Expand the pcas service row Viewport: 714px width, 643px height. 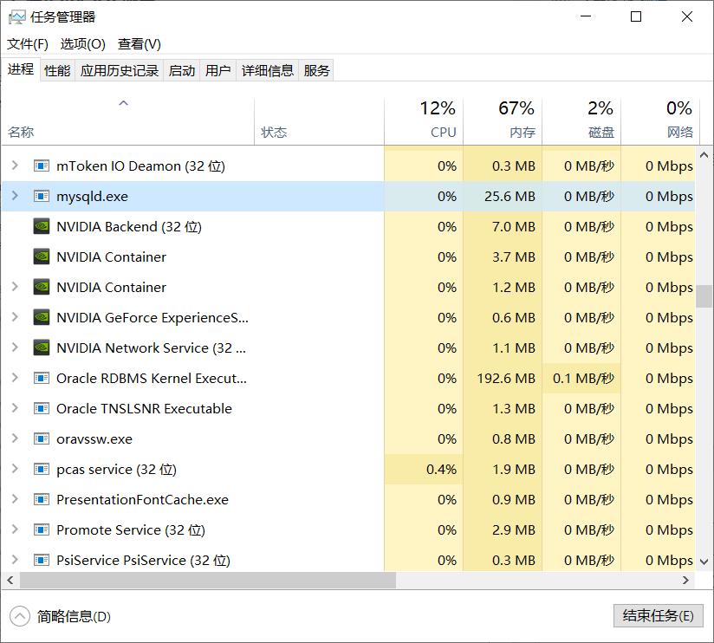pyautogui.click(x=15, y=469)
